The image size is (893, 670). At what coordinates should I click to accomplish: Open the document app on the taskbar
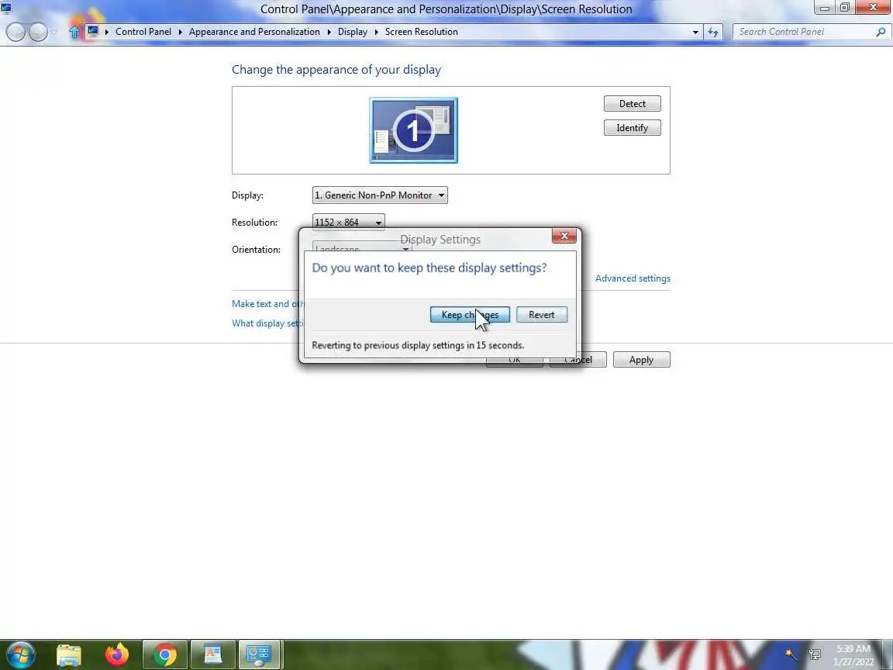click(212, 655)
